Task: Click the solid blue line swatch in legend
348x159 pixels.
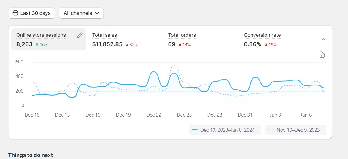Action: click(195, 130)
